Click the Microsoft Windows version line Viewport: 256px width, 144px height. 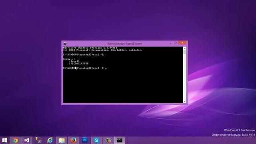[90, 48]
